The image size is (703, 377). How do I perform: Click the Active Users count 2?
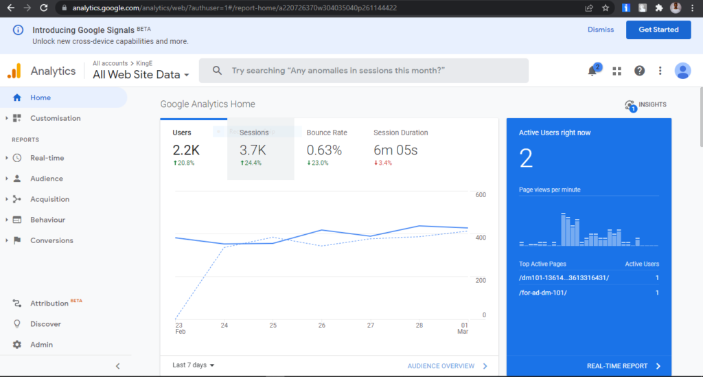tap(526, 158)
